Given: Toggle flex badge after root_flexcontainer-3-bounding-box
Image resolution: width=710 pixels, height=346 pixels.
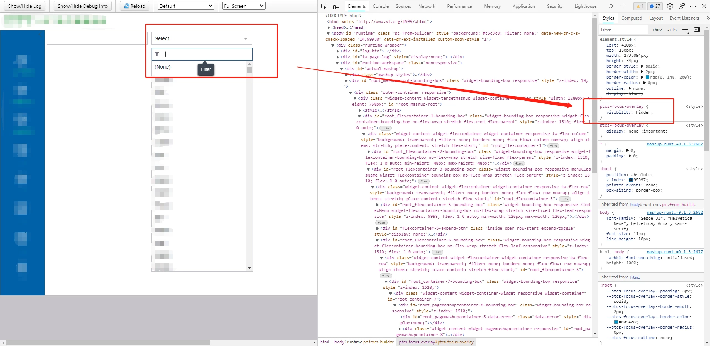Looking at the screenshot, I should pos(424,181).
